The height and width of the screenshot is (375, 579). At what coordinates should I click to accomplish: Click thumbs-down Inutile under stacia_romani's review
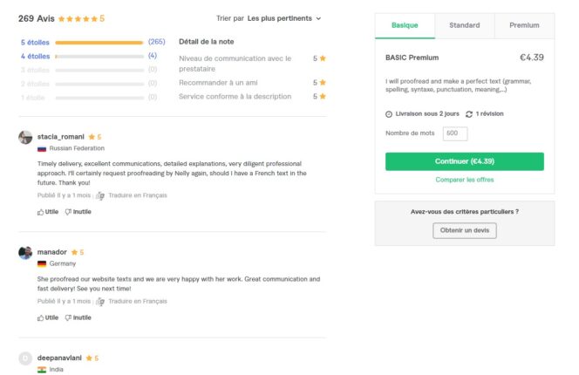coord(78,212)
